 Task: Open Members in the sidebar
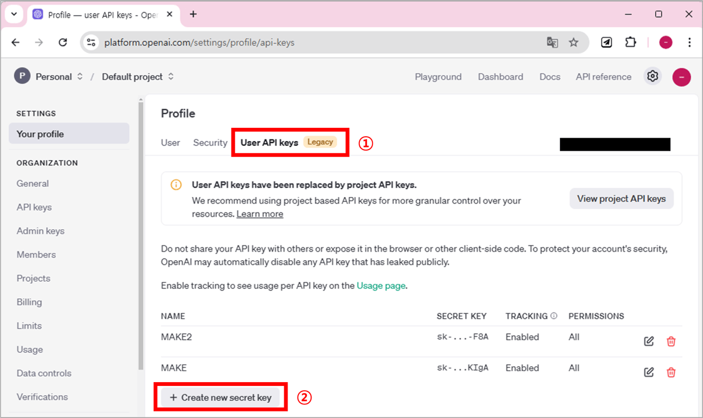pyautogui.click(x=36, y=255)
